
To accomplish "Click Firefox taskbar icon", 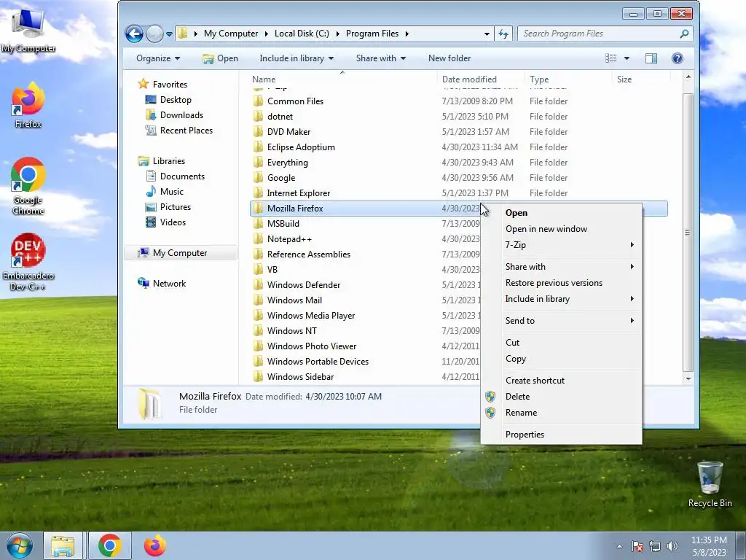I will point(155,545).
